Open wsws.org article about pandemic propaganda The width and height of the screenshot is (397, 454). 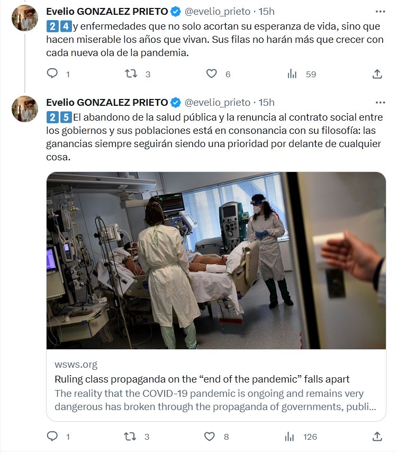202,379
